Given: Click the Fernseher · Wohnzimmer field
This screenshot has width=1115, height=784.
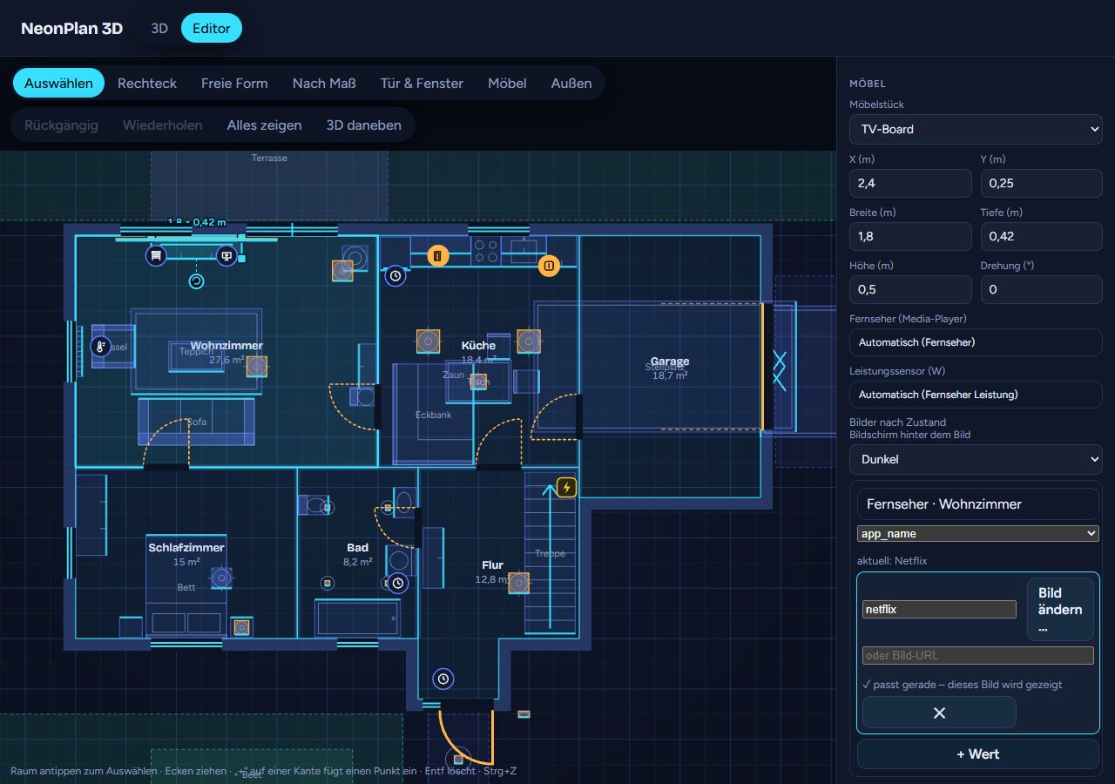Looking at the screenshot, I should point(978,504).
